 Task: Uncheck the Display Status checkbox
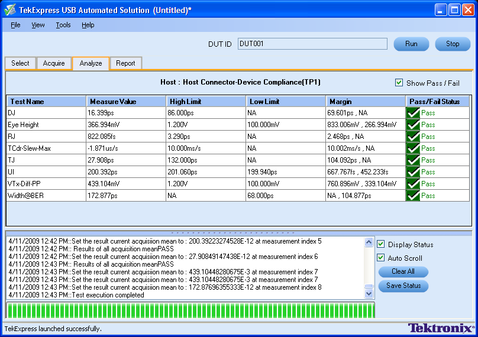tap(381, 244)
